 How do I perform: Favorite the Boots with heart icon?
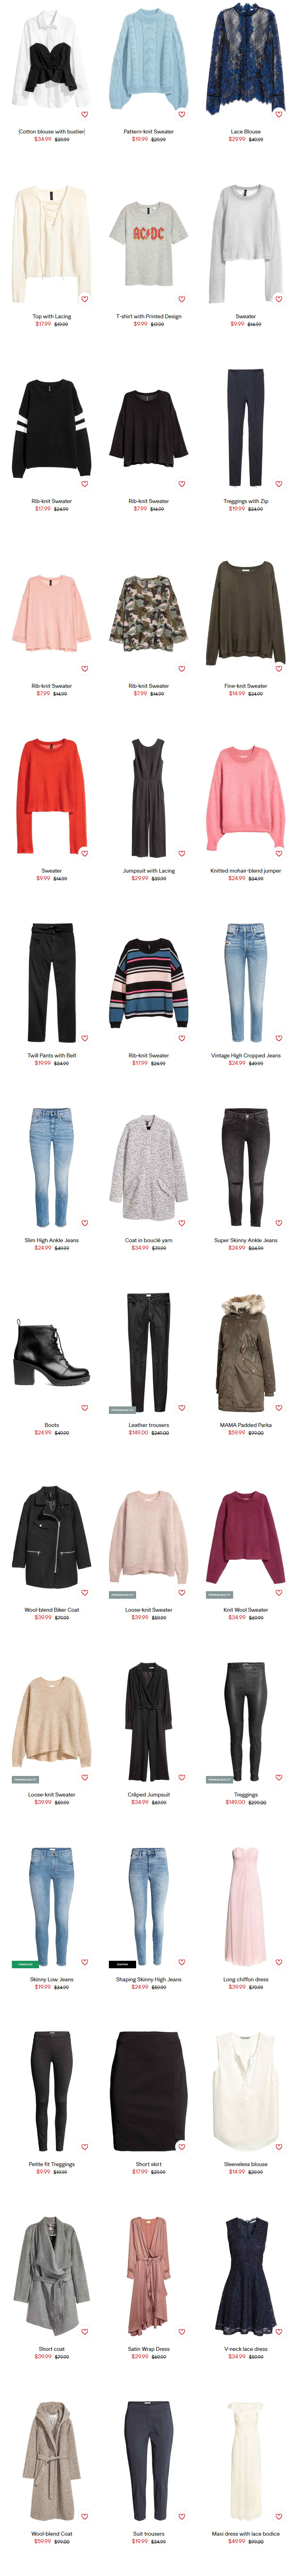tap(85, 1408)
